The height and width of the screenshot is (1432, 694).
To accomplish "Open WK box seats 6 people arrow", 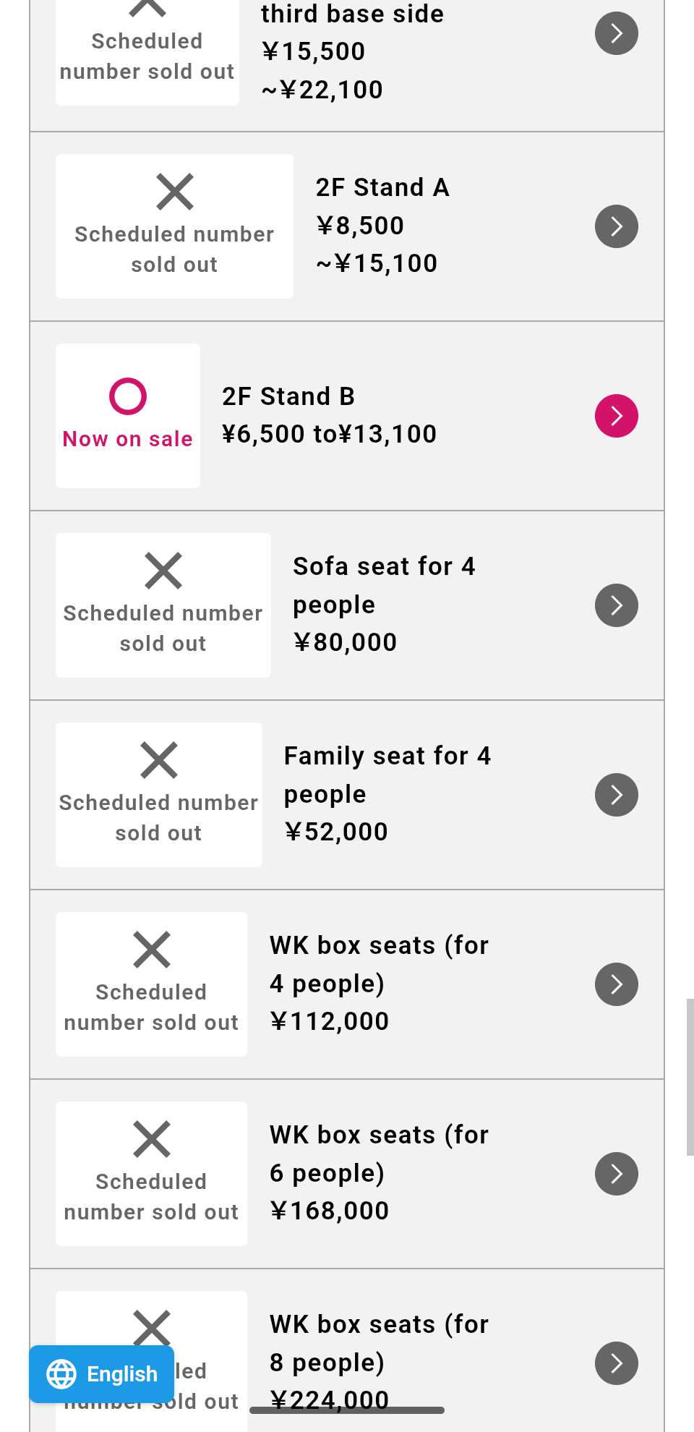I will click(616, 1174).
